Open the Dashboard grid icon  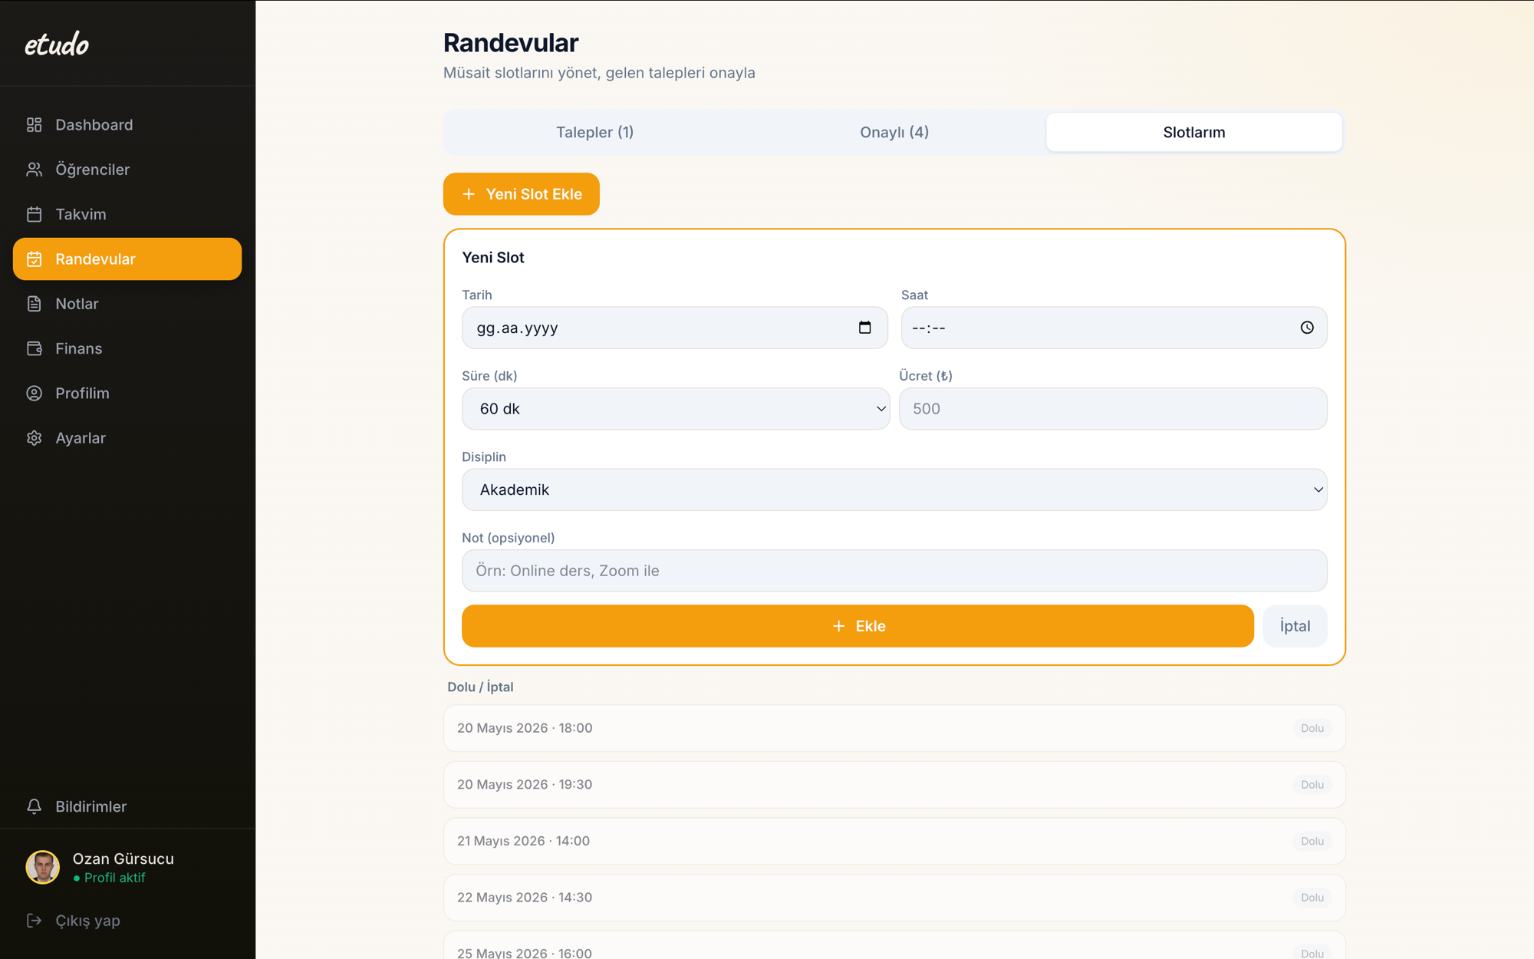(x=34, y=124)
